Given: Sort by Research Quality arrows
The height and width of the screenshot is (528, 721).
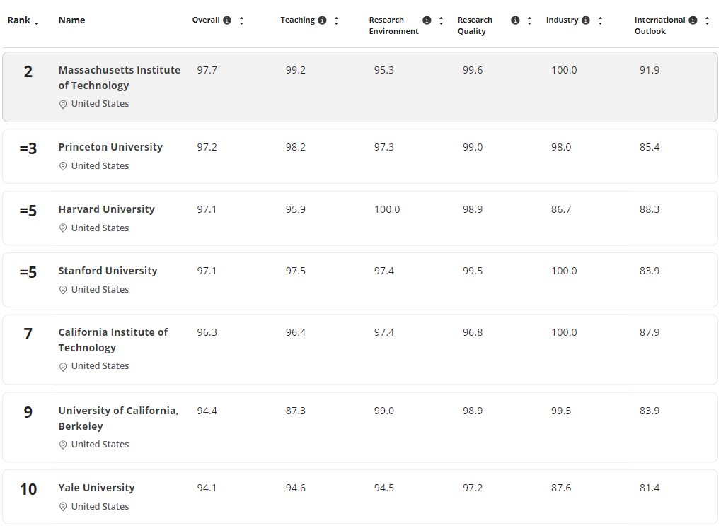Looking at the screenshot, I should [529, 20].
